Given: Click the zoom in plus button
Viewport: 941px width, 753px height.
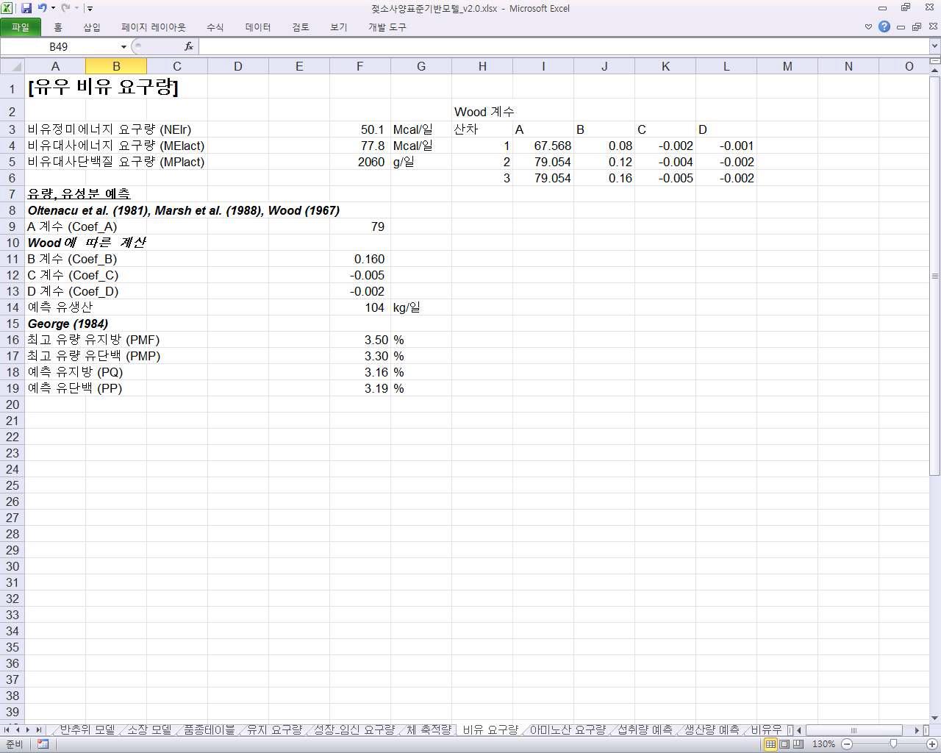Looking at the screenshot, I should [x=932, y=744].
